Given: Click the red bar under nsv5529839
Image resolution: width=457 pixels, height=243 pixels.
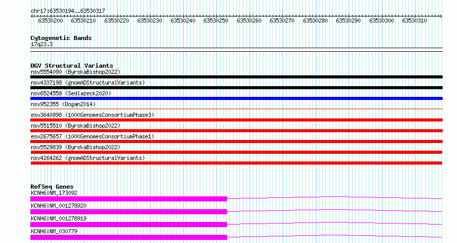Looking at the screenshot, I should (236, 152).
